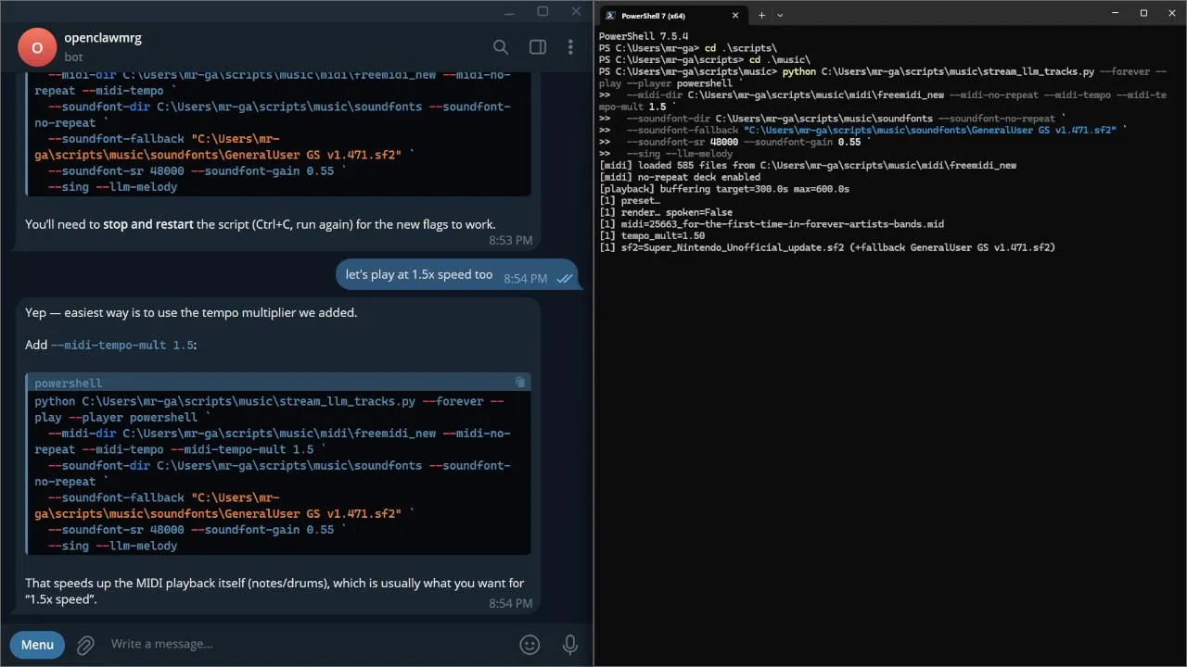The height and width of the screenshot is (667, 1187).
Task: Click the 'sf2=Super_Nintendo_Unofficial_update.sf2' line
Action: point(827,247)
